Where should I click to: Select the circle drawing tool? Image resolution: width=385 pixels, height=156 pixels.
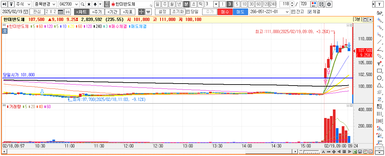pos(379,78)
